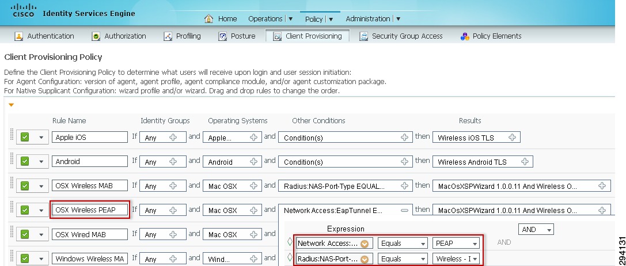Image resolution: width=626 pixels, height=266 pixels.
Task: Expand conditions plus for Apple iOS rule
Action: (x=404, y=138)
